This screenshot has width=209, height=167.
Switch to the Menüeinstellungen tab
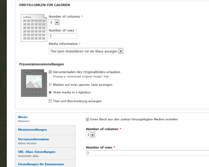(32, 130)
